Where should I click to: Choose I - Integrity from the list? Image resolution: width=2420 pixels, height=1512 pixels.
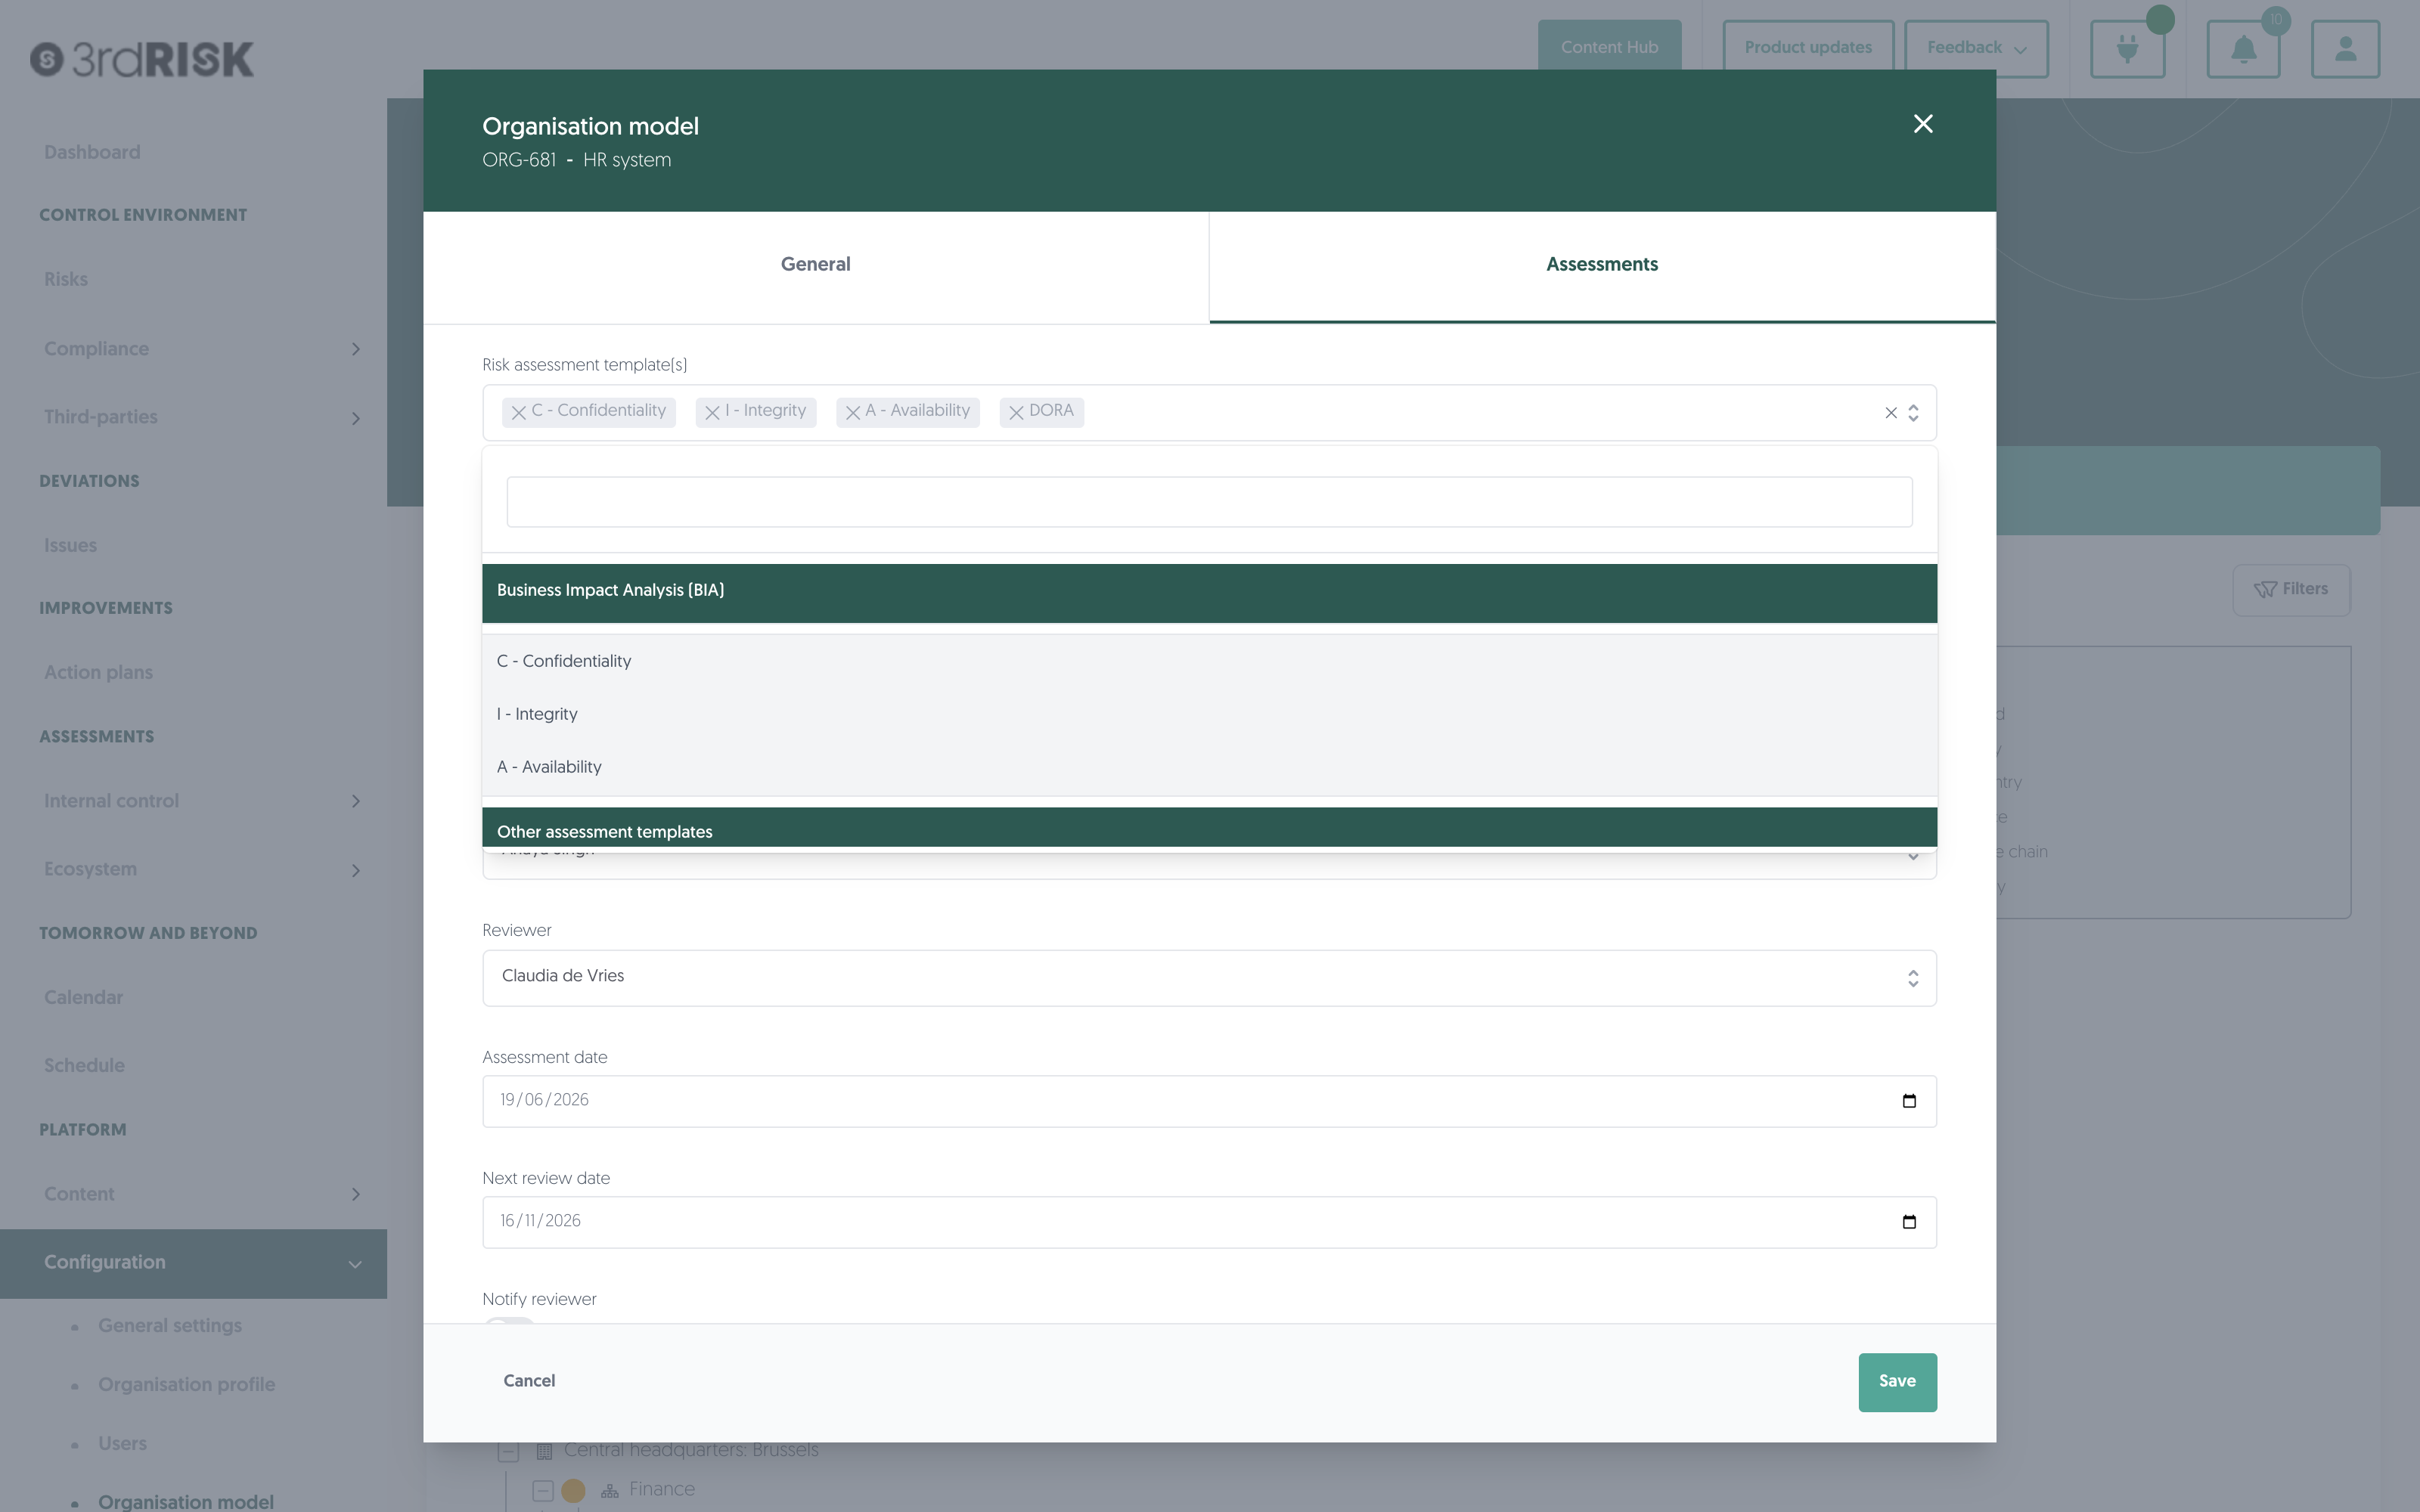click(x=1209, y=714)
